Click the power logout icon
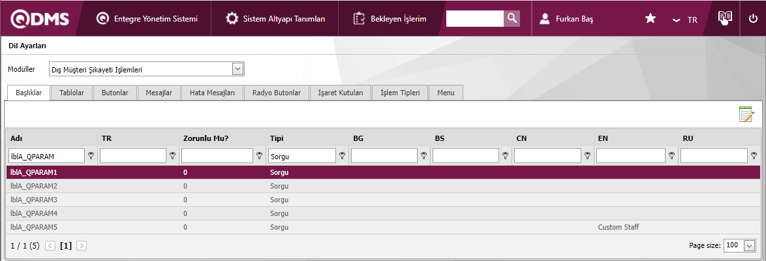Viewport: 766px width, 261px height. [753, 18]
